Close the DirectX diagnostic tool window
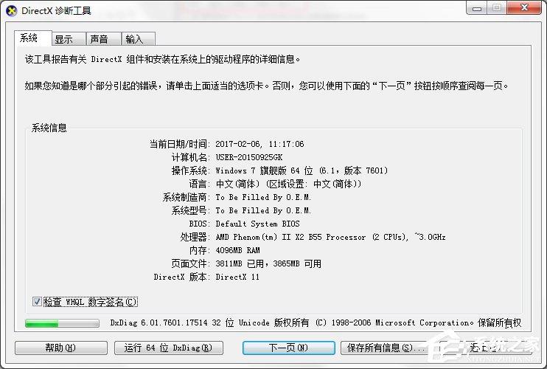 point(524,8)
